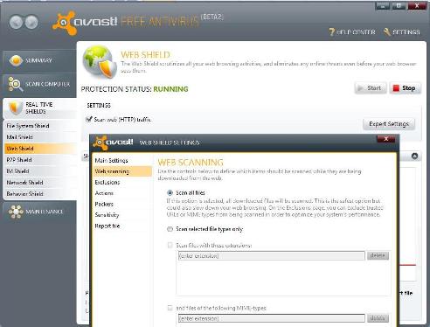
Task: Click the avast! logo in main header
Action: click(85, 22)
